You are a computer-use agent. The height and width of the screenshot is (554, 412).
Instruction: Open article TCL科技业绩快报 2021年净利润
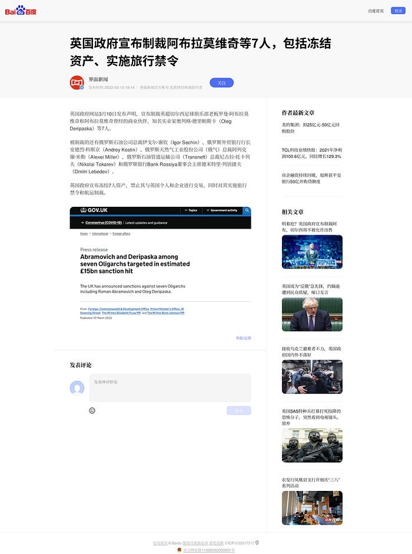312,153
